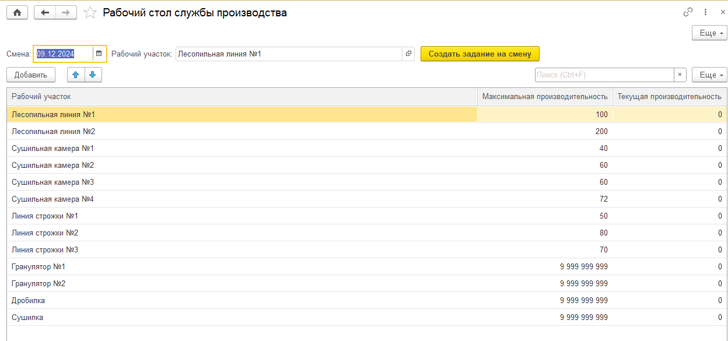Go back with the left arrow
The width and height of the screenshot is (728, 341).
(45, 13)
